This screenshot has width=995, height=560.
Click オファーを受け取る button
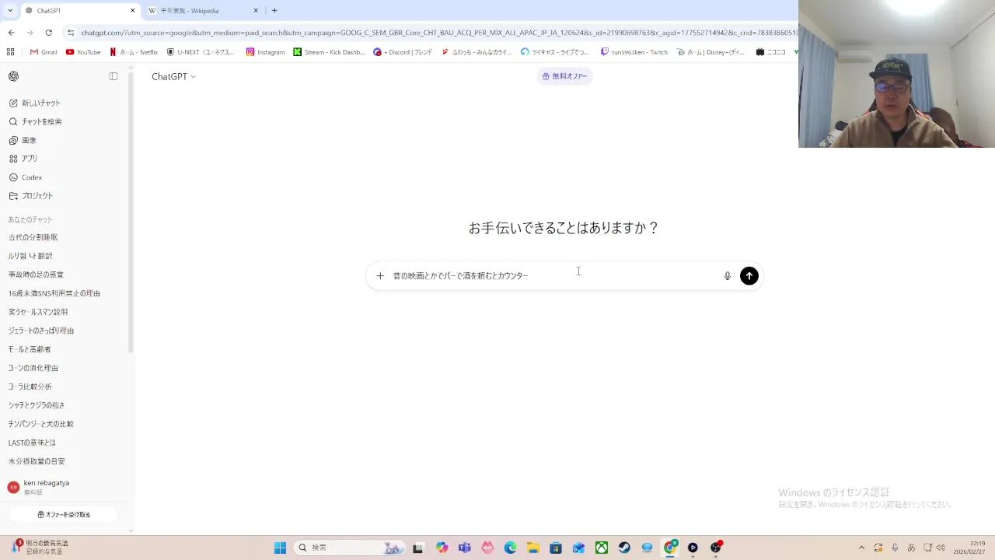[x=64, y=515]
